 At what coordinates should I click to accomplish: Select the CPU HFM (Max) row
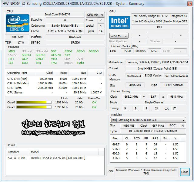tap(55, 83)
